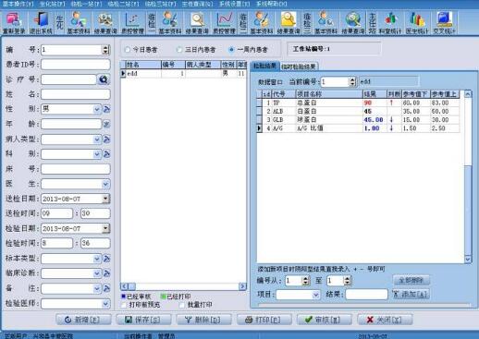Image resolution: width=479 pixels, height=339 pixels.
Task: Enable the 打印前预览 checkbox
Action: click(x=124, y=305)
